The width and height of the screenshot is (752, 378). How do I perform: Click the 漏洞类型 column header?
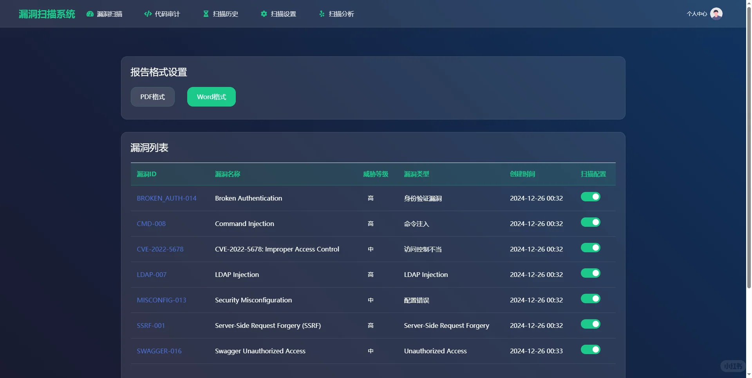pos(417,174)
